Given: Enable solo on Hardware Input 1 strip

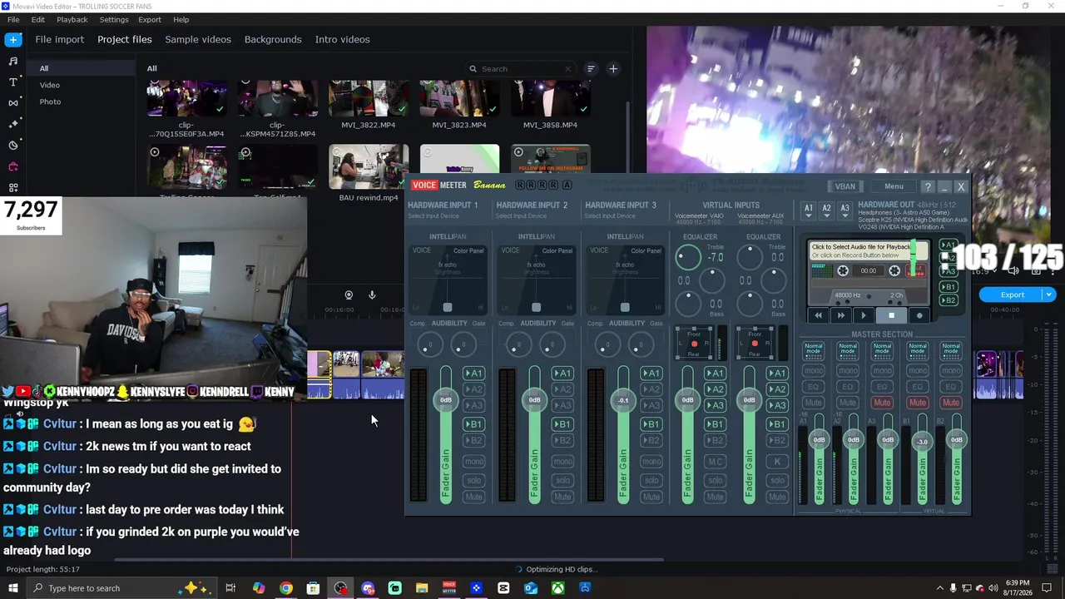Looking at the screenshot, I should (x=473, y=480).
